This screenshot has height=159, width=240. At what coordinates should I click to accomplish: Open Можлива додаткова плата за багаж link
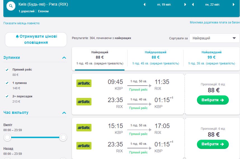[x=215, y=22]
